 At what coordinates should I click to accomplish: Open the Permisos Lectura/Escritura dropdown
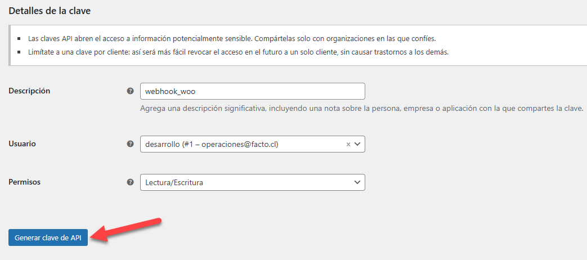253,182
